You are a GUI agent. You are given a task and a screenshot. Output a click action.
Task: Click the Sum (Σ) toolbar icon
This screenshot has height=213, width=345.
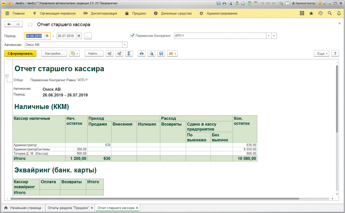pos(129,54)
